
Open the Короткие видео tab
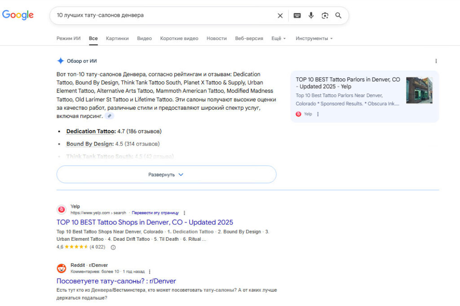tap(179, 39)
